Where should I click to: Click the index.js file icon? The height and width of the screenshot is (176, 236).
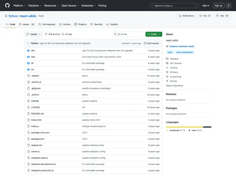tap(28, 126)
